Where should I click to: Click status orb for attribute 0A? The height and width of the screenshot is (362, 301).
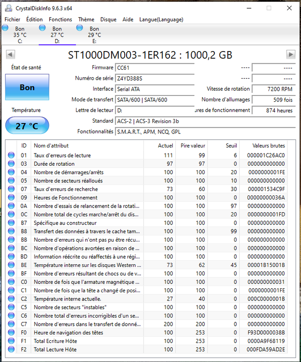[x=11, y=206]
